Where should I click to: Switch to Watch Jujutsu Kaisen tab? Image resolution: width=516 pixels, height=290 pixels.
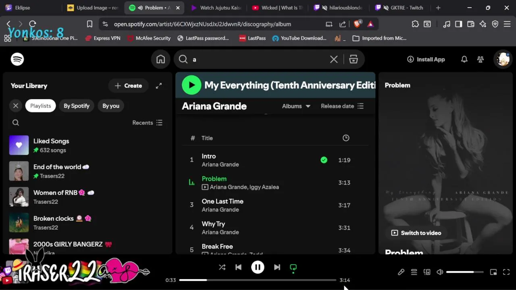point(216,8)
